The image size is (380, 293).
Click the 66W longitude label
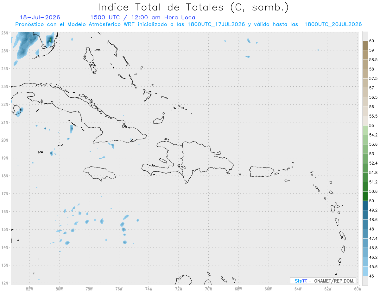[268, 289]
